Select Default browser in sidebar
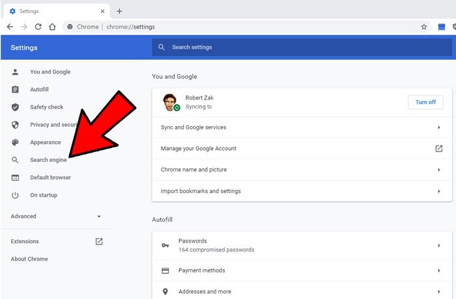The width and height of the screenshot is (456, 299). [50, 177]
